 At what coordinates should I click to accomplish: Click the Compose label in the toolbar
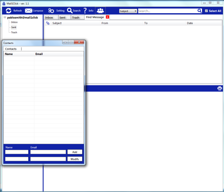tap(38, 11)
